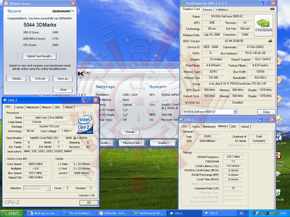Image resolution: width=290 pixels, height=217 pixels.
Task: Open the About tab in the left CPU-Z window
Action: coord(69,107)
